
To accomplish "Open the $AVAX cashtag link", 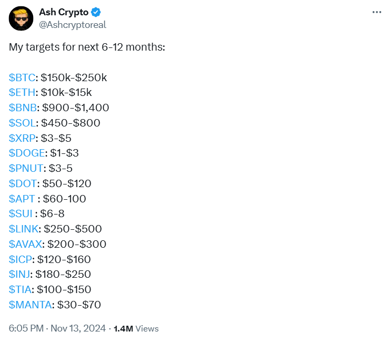I will pos(25,244).
